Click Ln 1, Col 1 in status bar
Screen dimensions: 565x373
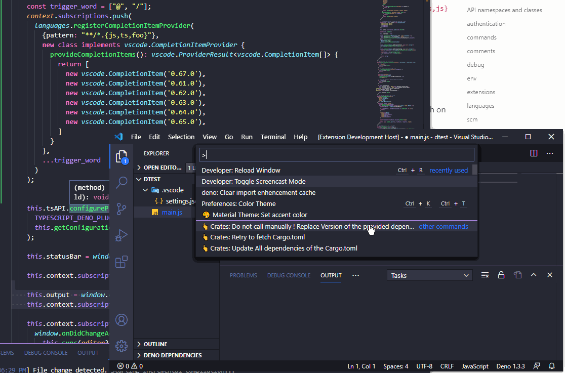(361, 366)
